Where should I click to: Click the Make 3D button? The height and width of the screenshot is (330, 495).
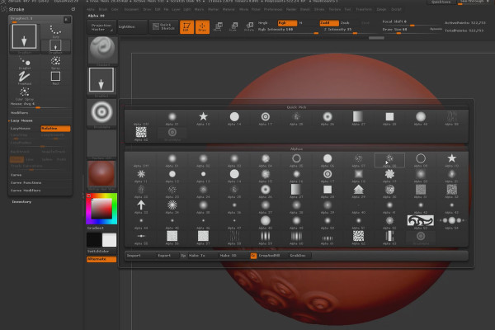click(x=234, y=256)
